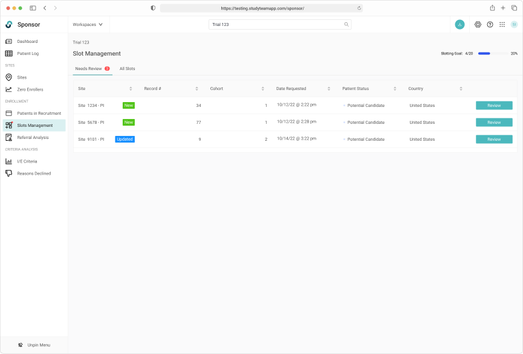The width and height of the screenshot is (523, 354).
Task: Review the Site 1234 - PI slot
Action: coord(494,105)
